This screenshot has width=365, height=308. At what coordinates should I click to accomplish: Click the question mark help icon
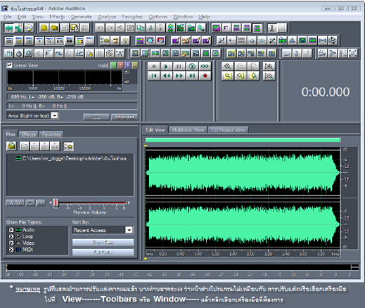click(125, 41)
